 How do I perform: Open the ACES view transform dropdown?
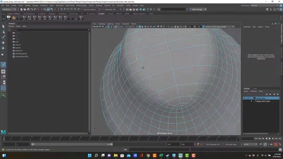pyautogui.click(x=220, y=26)
